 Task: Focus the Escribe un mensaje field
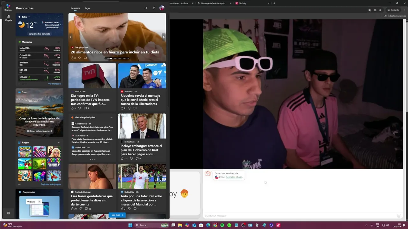(x=300, y=216)
